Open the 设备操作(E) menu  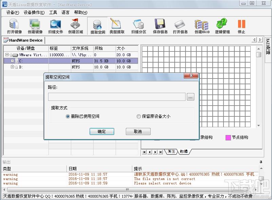click(34, 13)
